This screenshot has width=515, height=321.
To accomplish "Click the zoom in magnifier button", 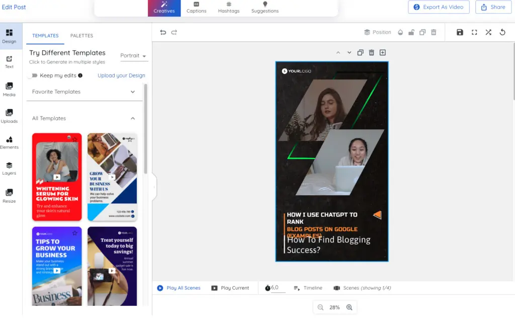I will 349,307.
